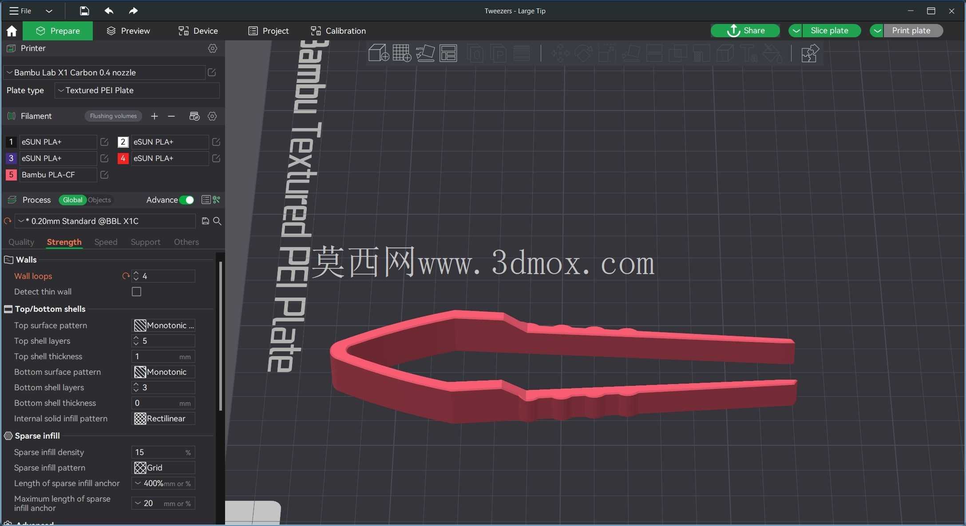Open the Plate type dropdown
966x526 pixels.
coord(137,90)
